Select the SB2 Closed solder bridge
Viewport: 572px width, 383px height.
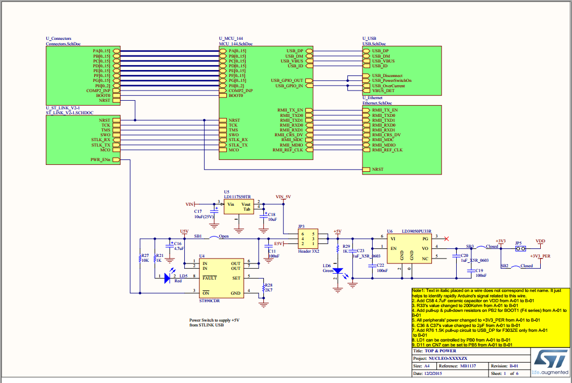515,267
